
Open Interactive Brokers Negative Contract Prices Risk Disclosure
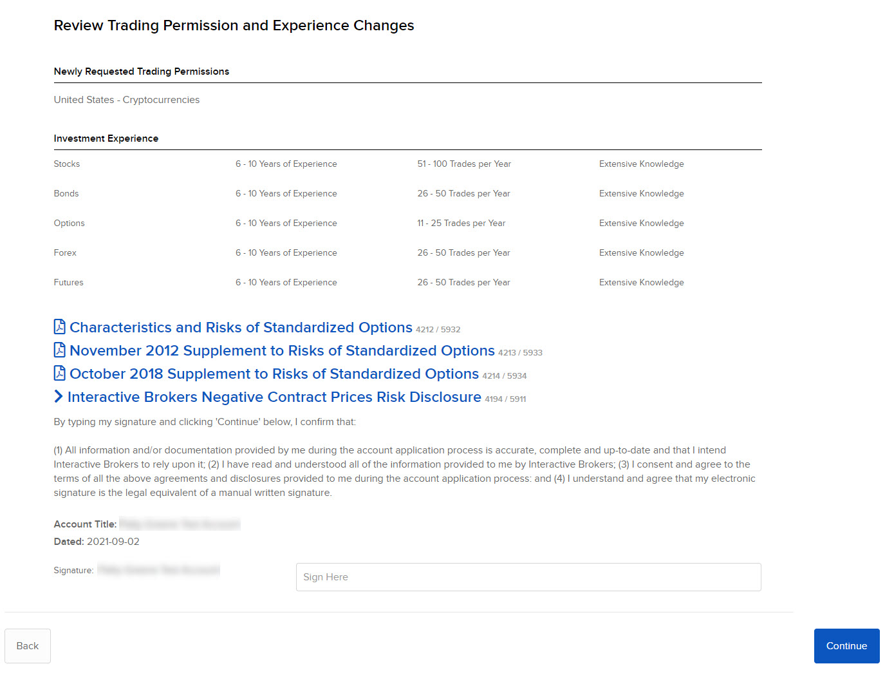coord(274,397)
